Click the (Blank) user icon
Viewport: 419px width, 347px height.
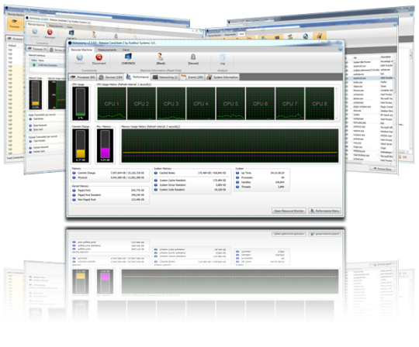(161, 57)
